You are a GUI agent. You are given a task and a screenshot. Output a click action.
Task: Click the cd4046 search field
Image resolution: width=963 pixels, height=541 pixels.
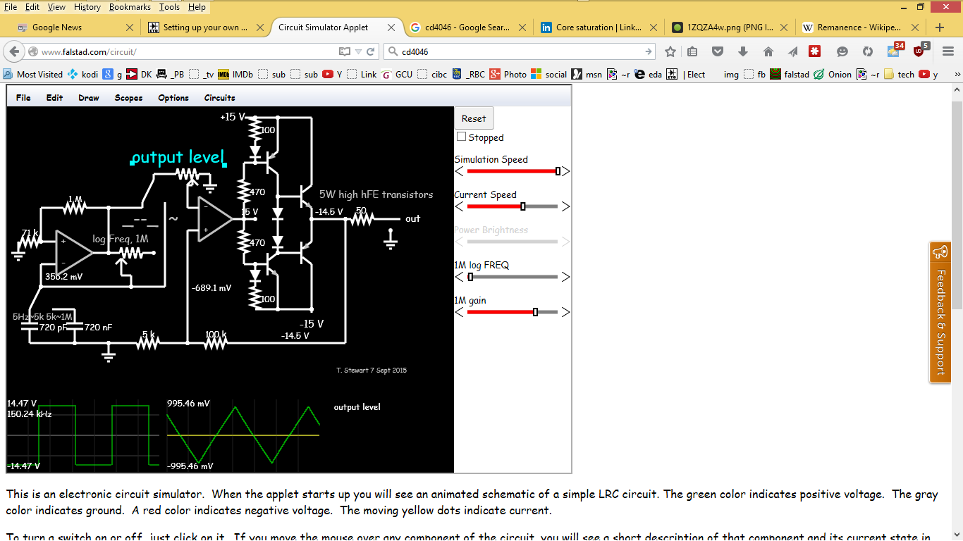coord(521,52)
